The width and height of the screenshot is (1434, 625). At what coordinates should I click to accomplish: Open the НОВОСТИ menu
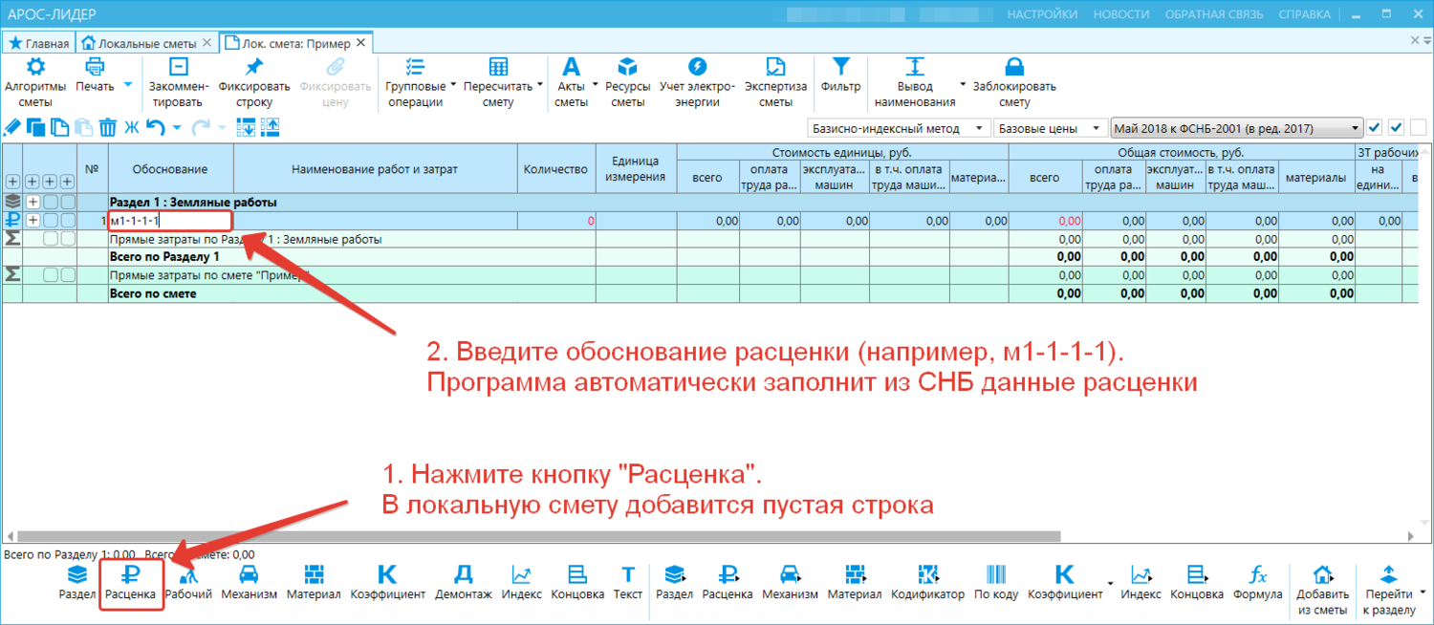1121,14
